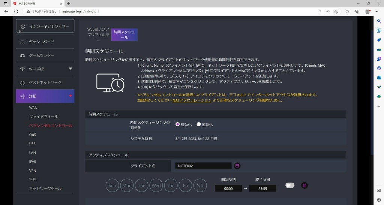Click the Game Center controller icon
This screenshot has width=384, height=205.
click(x=22, y=55)
